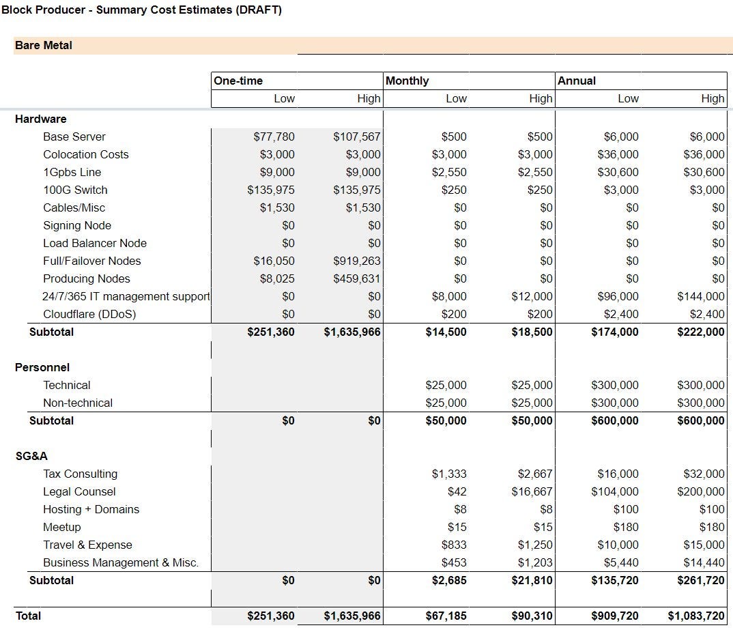Click the Personnel subtotal $600,000 annual high cell
This screenshot has height=632, width=733.
(x=701, y=420)
